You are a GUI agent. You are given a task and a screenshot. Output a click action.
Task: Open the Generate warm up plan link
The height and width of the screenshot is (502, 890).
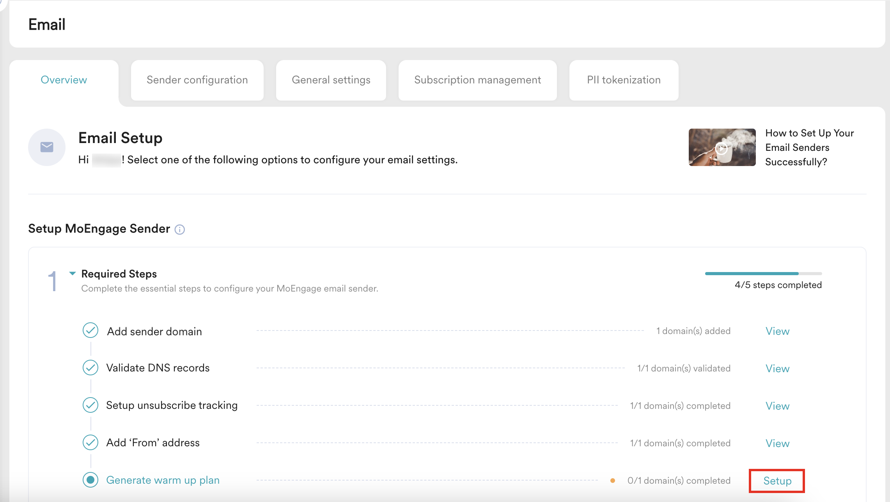[163, 480]
